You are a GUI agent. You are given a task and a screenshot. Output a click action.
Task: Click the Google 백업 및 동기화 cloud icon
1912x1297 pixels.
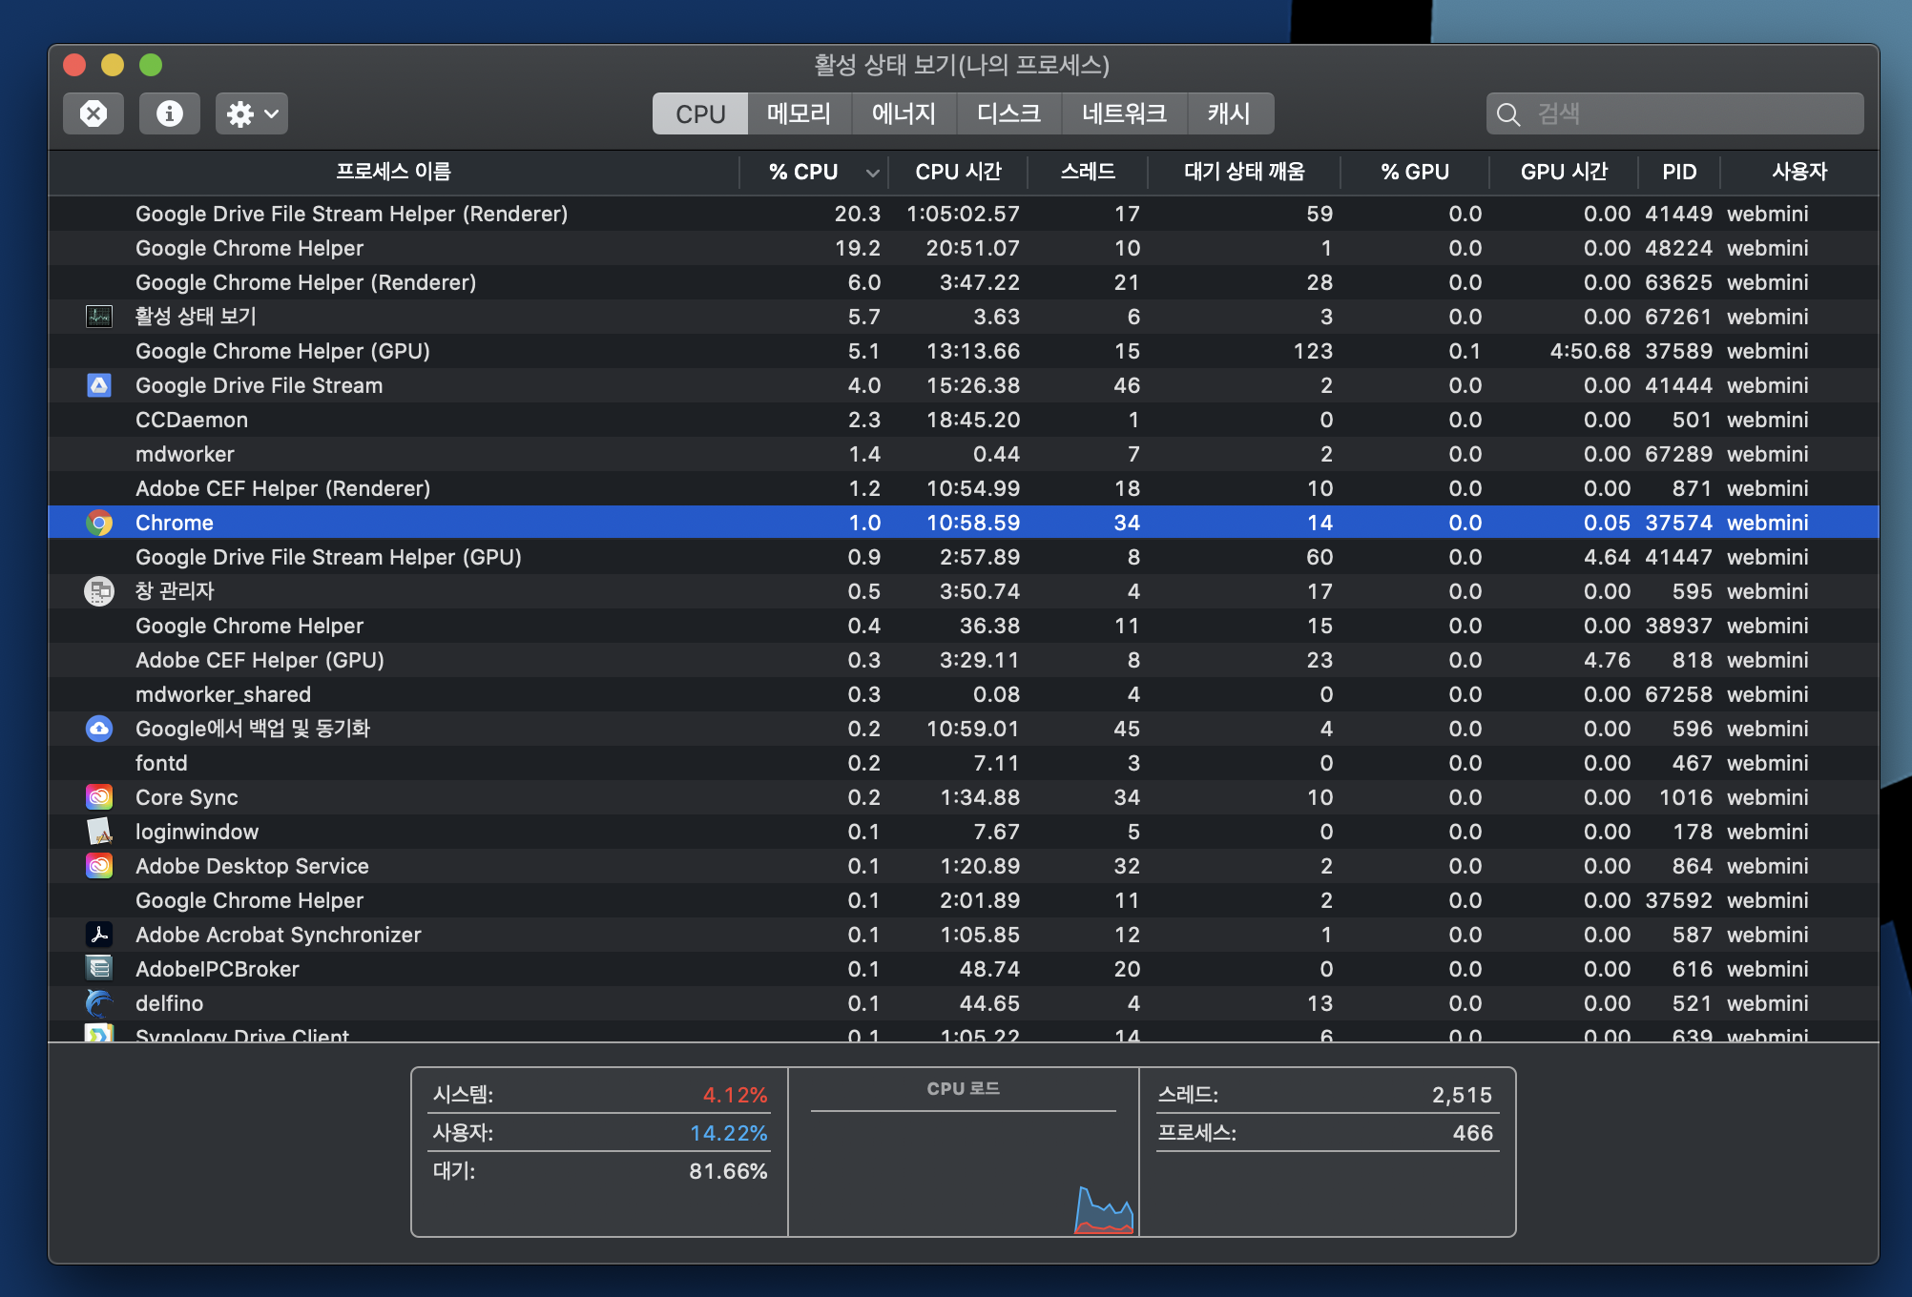tap(99, 729)
